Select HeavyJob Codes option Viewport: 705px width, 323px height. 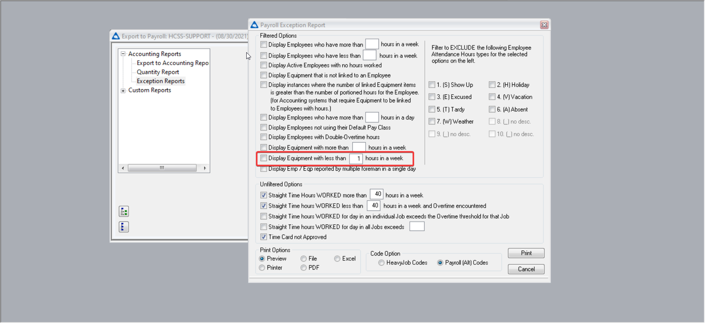382,263
